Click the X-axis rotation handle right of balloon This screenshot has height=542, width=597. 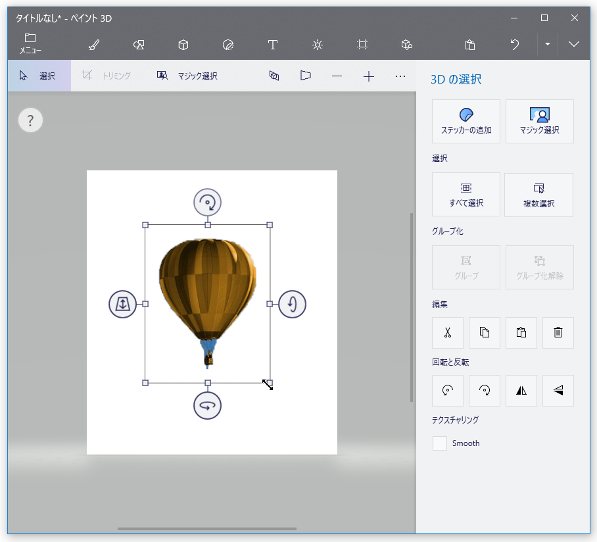[293, 304]
